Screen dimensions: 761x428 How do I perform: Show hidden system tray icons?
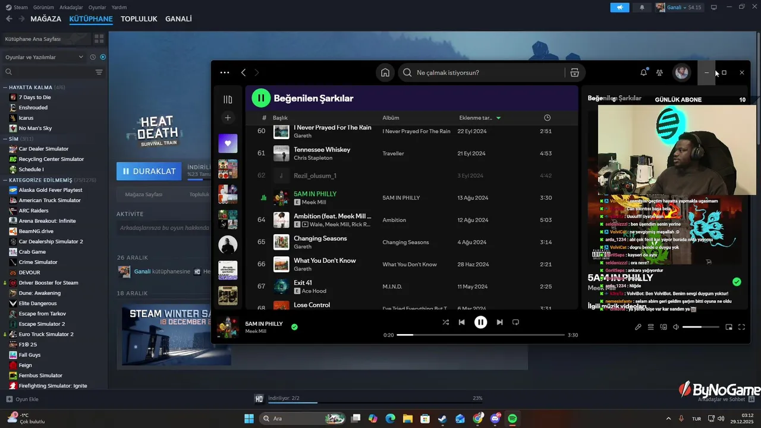click(668, 419)
